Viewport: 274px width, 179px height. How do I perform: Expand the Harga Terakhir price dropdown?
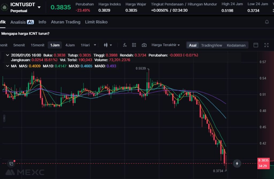(x=165, y=45)
